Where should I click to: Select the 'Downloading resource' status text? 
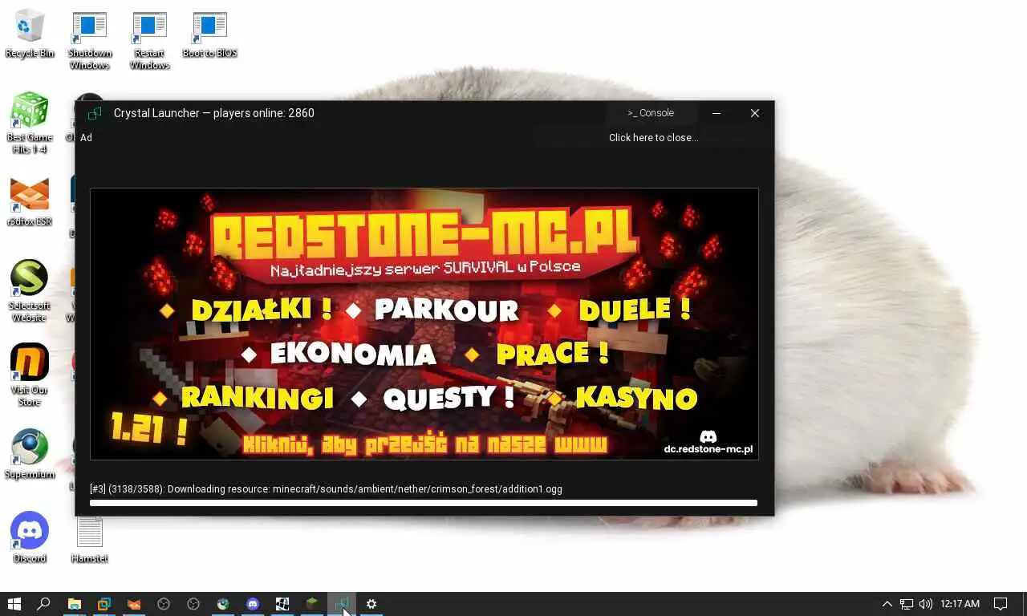tap(326, 488)
